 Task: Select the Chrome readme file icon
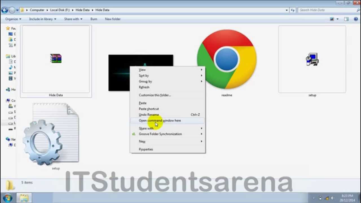(227, 59)
